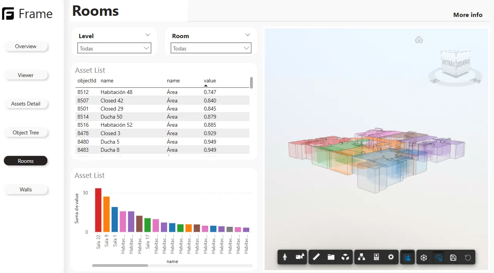
Task: Activate first-person walk mode in the viewer
Action: tap(285, 257)
